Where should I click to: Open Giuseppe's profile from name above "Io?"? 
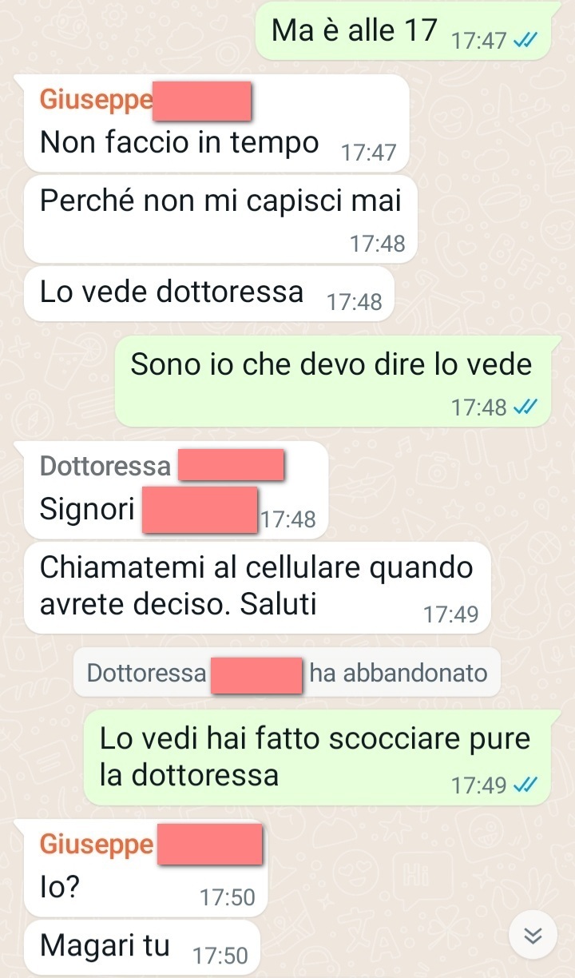pyautogui.click(x=96, y=844)
